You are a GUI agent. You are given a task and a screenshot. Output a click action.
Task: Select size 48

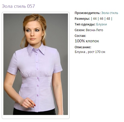108,19
